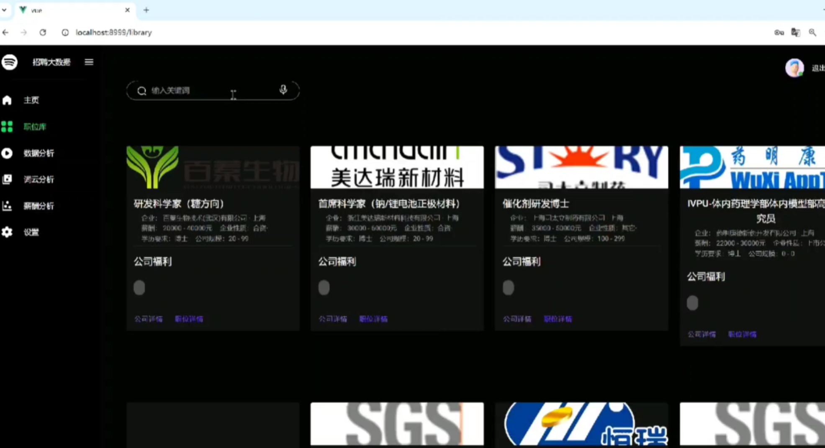This screenshot has width=825, height=448.
Task: Click the Spotify-style logo icon
Action: 10,62
